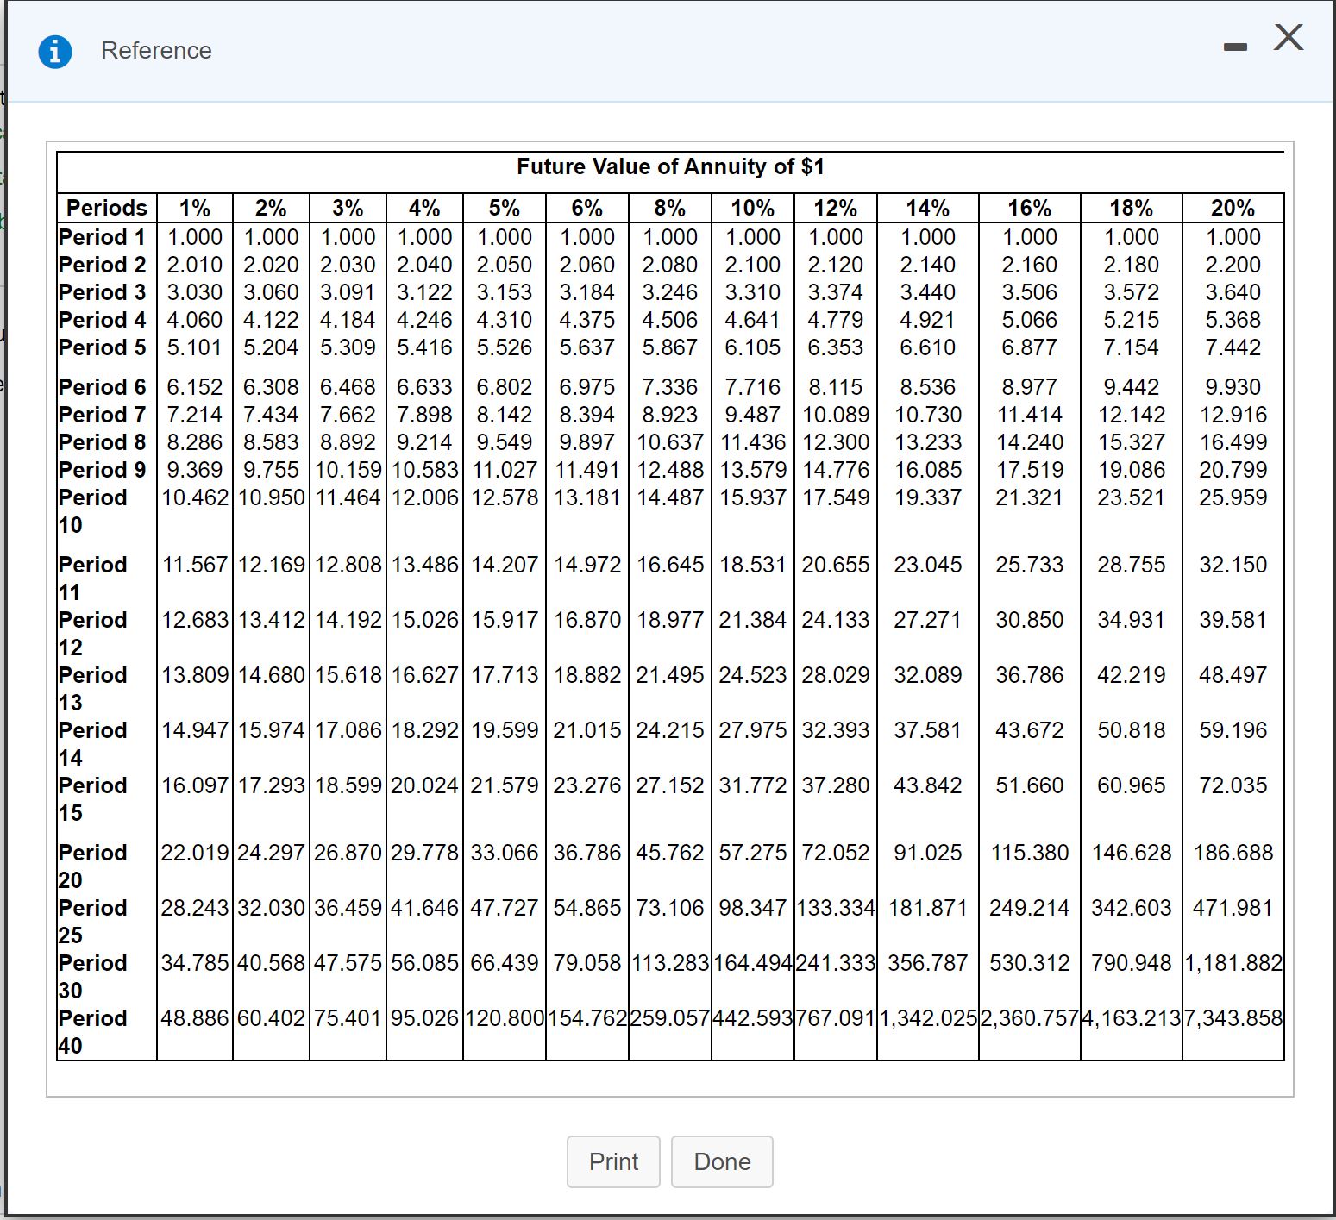The height and width of the screenshot is (1220, 1336).
Task: Click the Period 40 row label
Action: [93, 1032]
